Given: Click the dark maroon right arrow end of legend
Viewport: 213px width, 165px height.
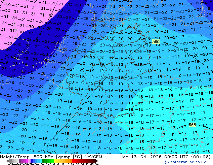Looking at the screenshot, I should click(x=96, y=161).
